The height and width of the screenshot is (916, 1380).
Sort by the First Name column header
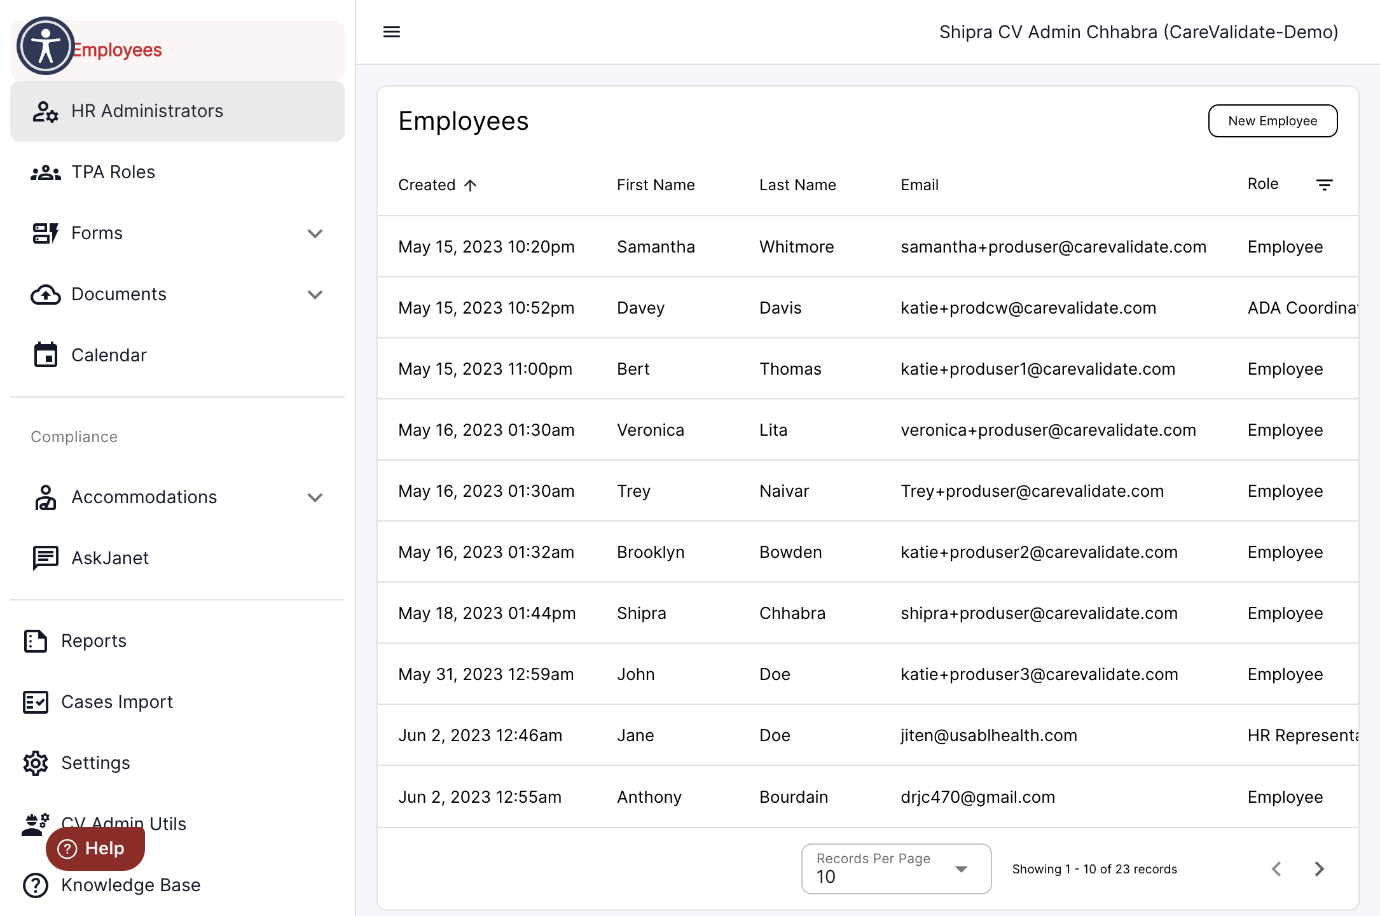point(656,185)
